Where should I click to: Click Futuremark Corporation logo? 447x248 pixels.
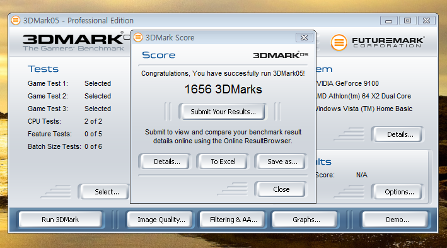coord(378,42)
